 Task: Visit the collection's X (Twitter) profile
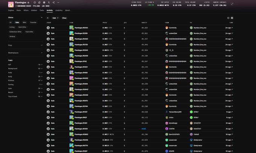pyautogui.click(x=49, y=3)
